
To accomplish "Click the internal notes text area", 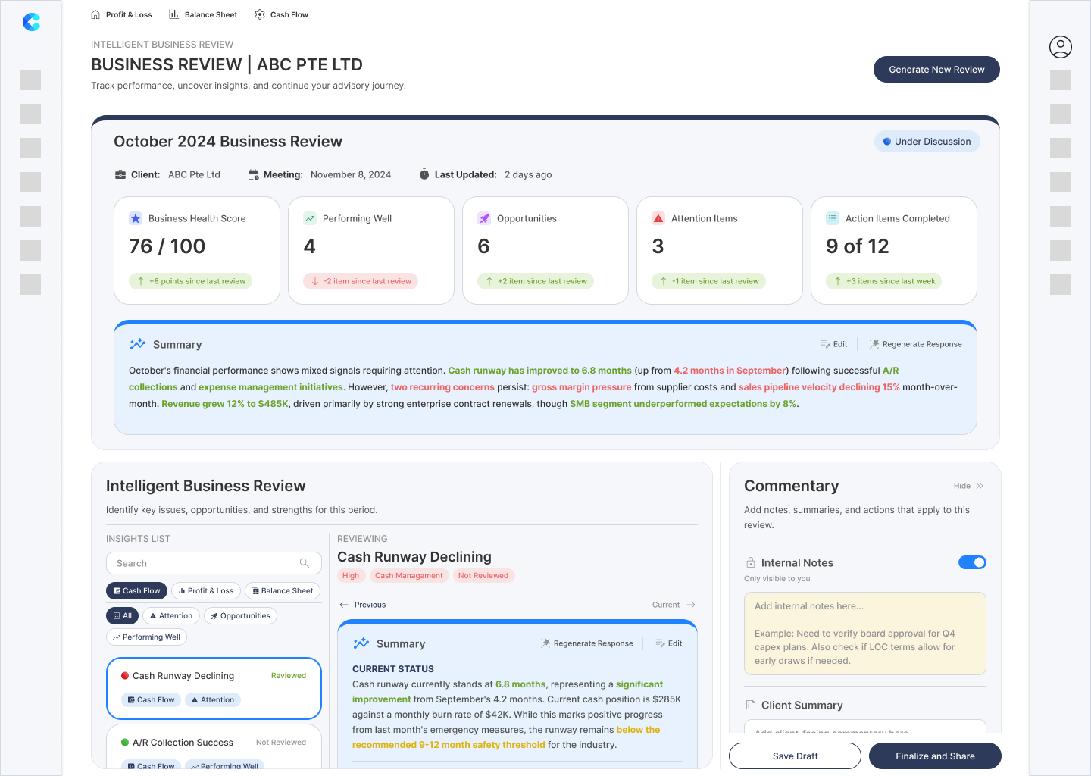I will [x=865, y=634].
